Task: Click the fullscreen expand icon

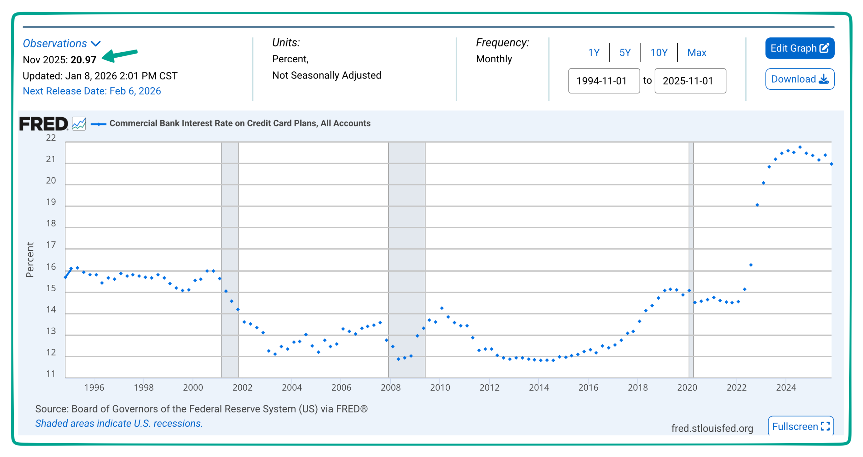Action: tap(826, 426)
